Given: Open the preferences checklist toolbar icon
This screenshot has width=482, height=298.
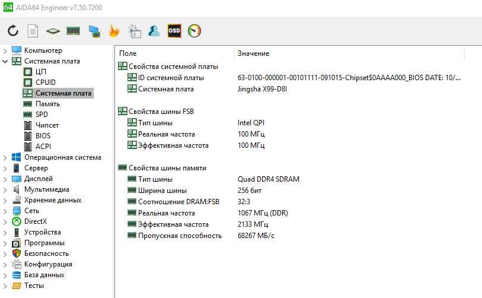Looking at the screenshot, I should tap(135, 31).
